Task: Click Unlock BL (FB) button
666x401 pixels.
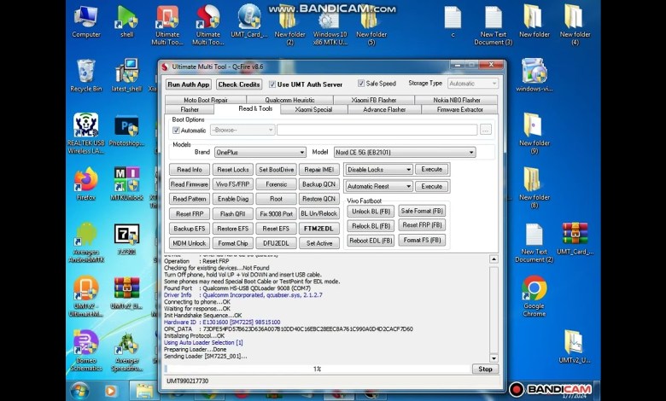Action: click(371, 212)
